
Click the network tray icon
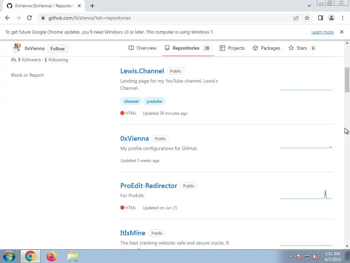[307, 256]
